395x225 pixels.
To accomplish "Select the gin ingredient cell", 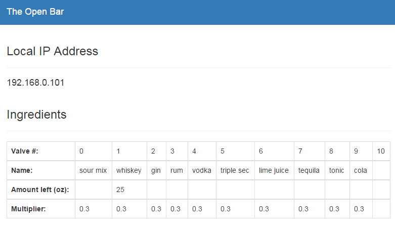I will 156,170.
